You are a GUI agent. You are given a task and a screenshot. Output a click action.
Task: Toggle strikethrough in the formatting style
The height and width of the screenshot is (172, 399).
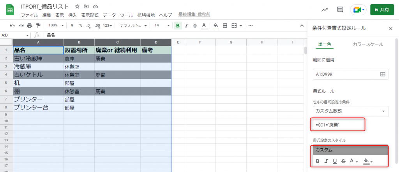point(343,161)
